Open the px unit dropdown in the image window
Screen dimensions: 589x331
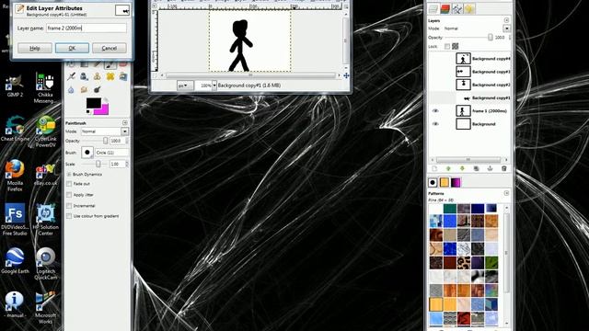(185, 86)
